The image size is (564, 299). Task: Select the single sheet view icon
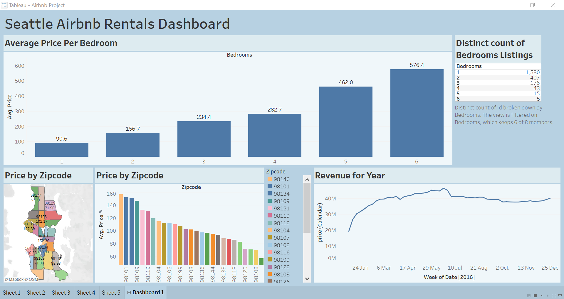coord(535,295)
